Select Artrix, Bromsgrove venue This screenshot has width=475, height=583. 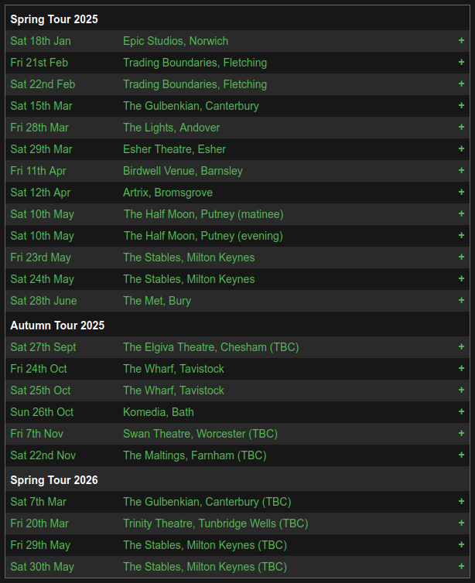click(x=168, y=193)
